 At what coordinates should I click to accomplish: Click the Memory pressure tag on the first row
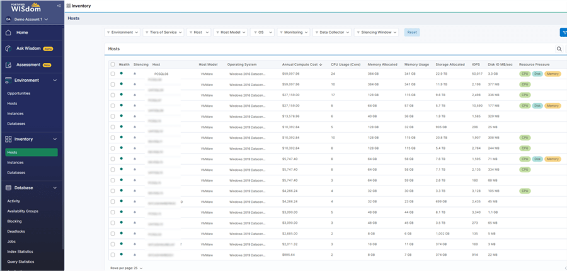click(553, 74)
